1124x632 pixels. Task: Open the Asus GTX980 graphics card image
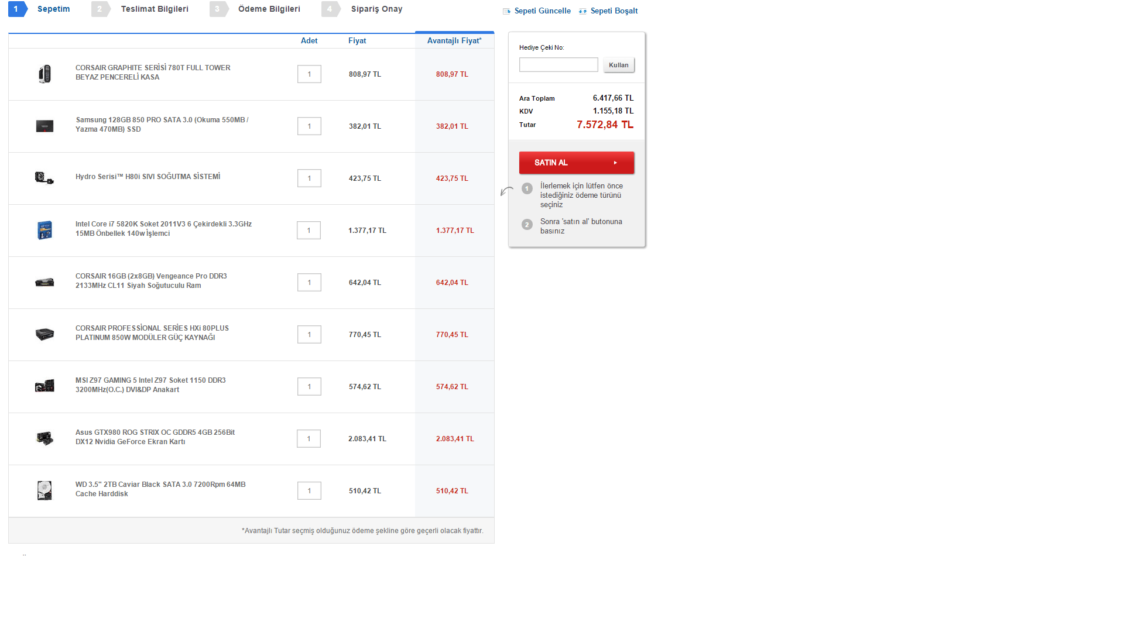(44, 439)
